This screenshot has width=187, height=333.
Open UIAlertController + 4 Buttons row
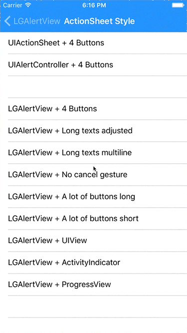point(94,65)
